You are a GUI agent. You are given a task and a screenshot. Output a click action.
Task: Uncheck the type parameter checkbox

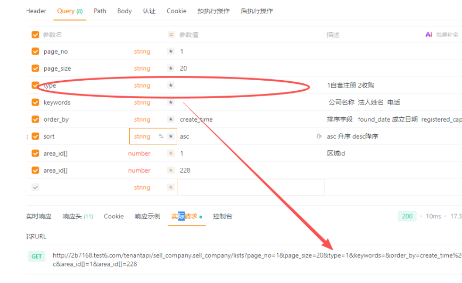coord(35,85)
